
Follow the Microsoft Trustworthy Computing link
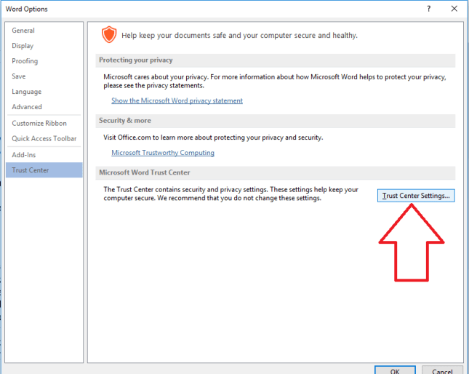[163, 153]
